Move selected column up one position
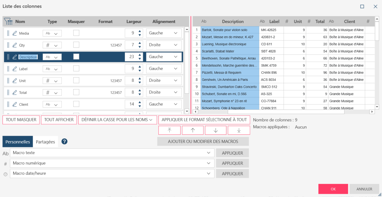 click(x=193, y=130)
